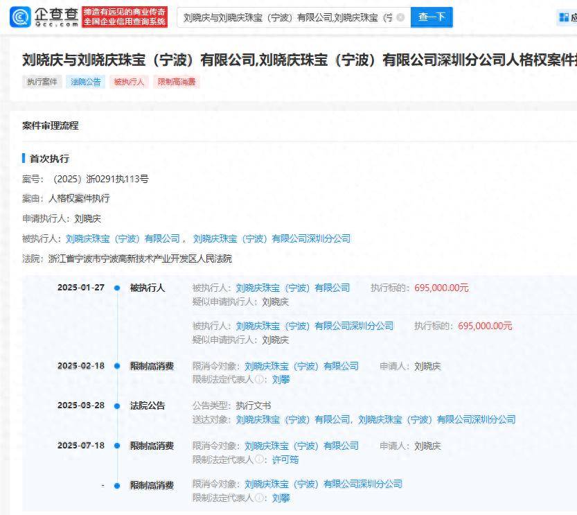Click the 申请执行人 value 刘晓庆
The width and height of the screenshot is (577, 515).
coord(87,218)
